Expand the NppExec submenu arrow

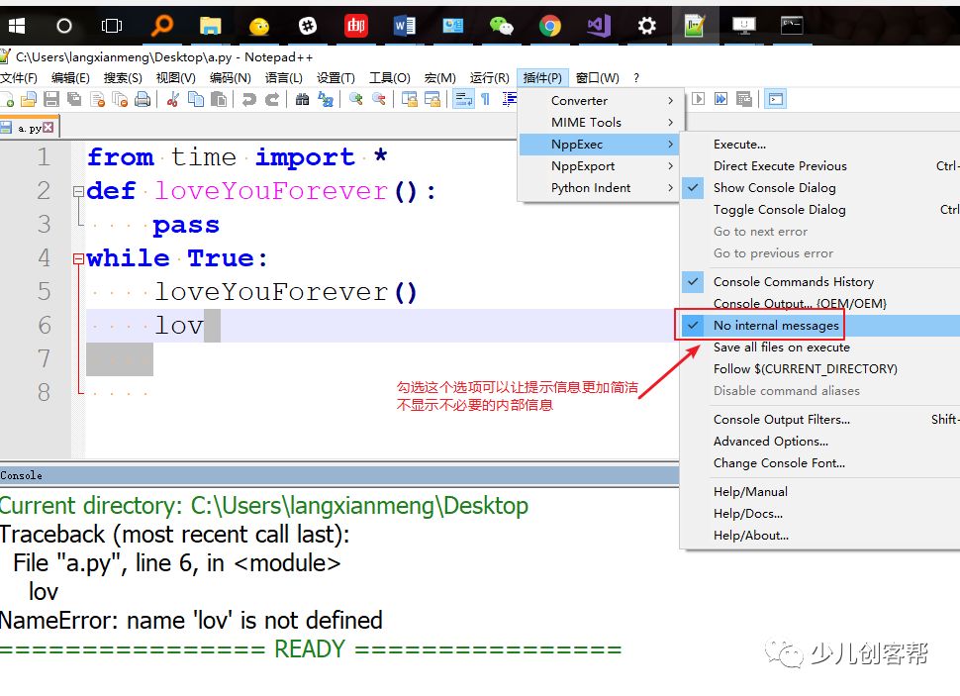[670, 144]
